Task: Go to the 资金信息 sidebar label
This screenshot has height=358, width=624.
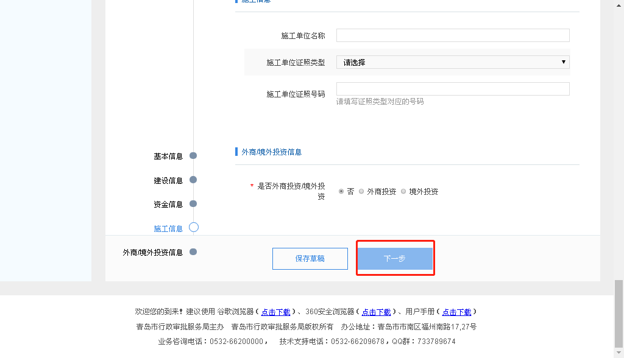Action: coord(168,204)
